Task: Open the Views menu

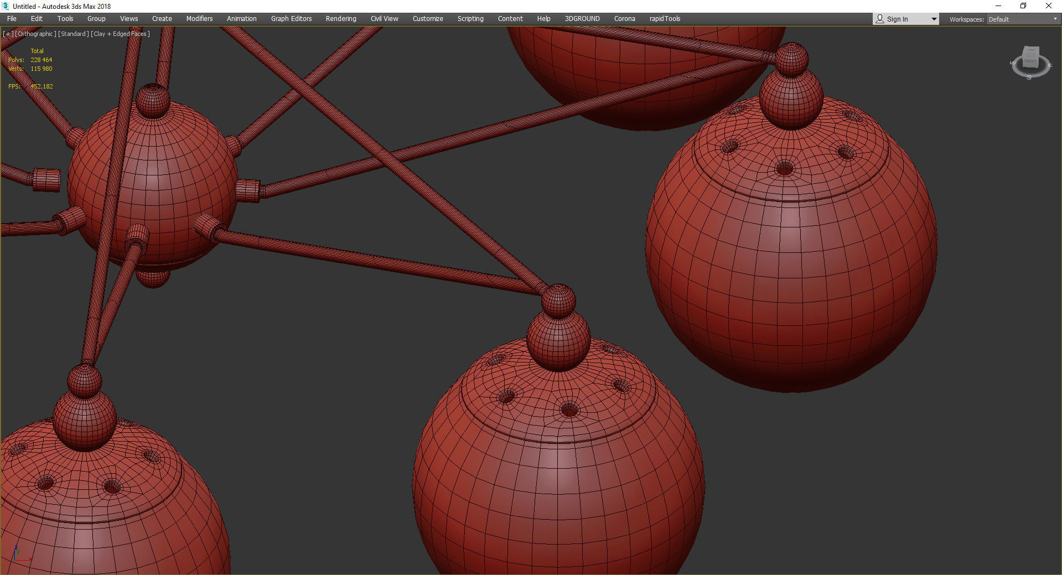Action: pos(129,19)
